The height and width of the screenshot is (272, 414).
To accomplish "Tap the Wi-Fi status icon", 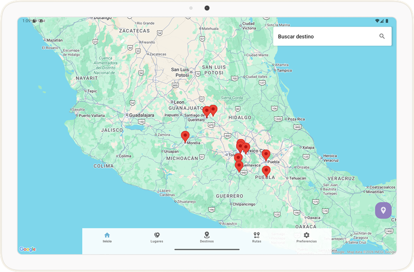I will (377, 21).
